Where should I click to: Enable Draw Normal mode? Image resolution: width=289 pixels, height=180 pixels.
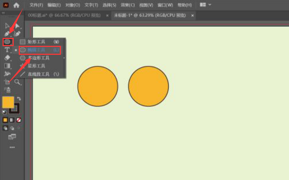[x=5, y=128]
